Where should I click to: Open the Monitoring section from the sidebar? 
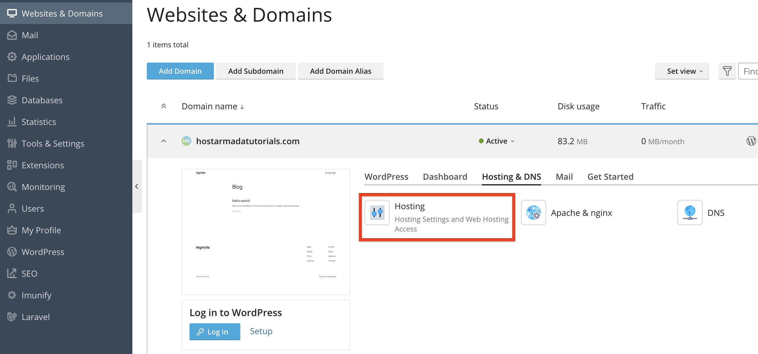click(x=43, y=187)
